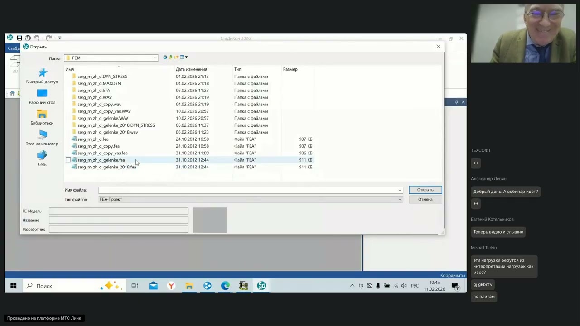Select Быстрый доступ in the places bar
Viewport: 580px width, 326px height.
click(42, 76)
